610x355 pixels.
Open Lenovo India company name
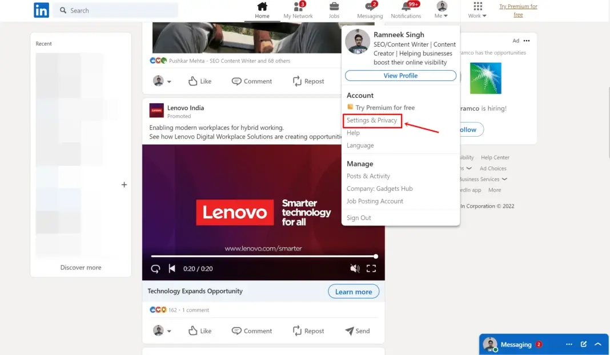[186, 108]
